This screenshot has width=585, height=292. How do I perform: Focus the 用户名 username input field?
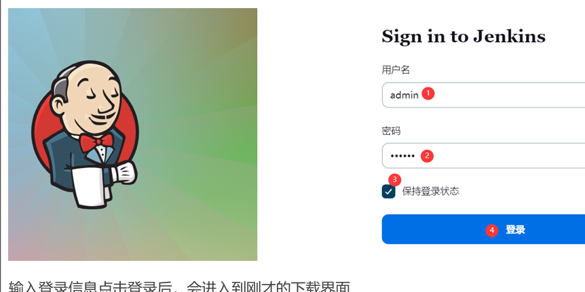coord(483,95)
